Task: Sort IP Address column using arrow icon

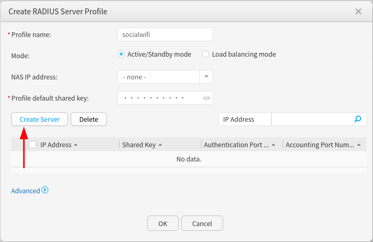Action: click(75, 145)
